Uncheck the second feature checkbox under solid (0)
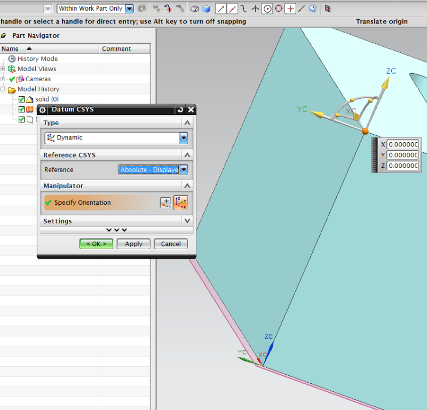The image size is (427, 410). coord(21,110)
